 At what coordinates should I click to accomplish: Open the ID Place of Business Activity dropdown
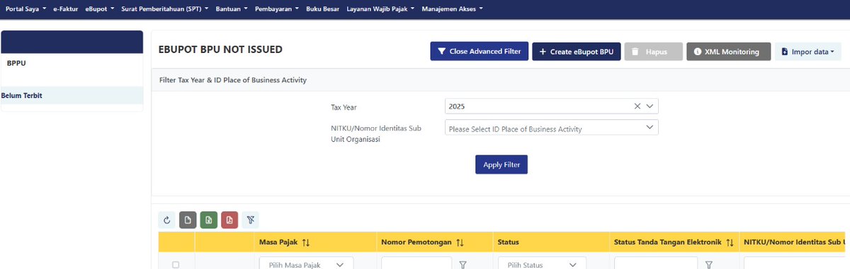(552, 128)
